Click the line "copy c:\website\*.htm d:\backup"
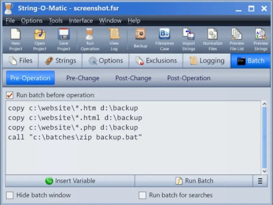The height and width of the screenshot is (205, 273). tap(73, 108)
